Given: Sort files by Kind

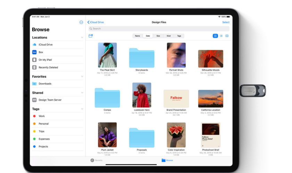Looking at the screenshot, I should point(169,36).
